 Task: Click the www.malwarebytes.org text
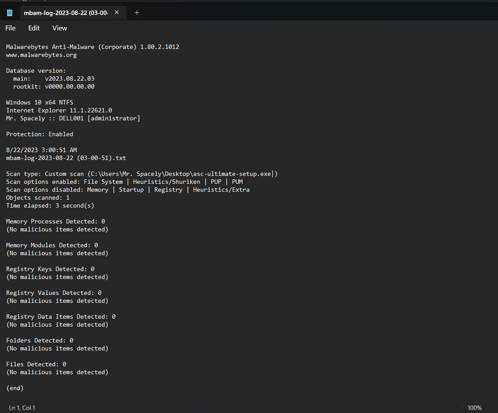(x=41, y=55)
